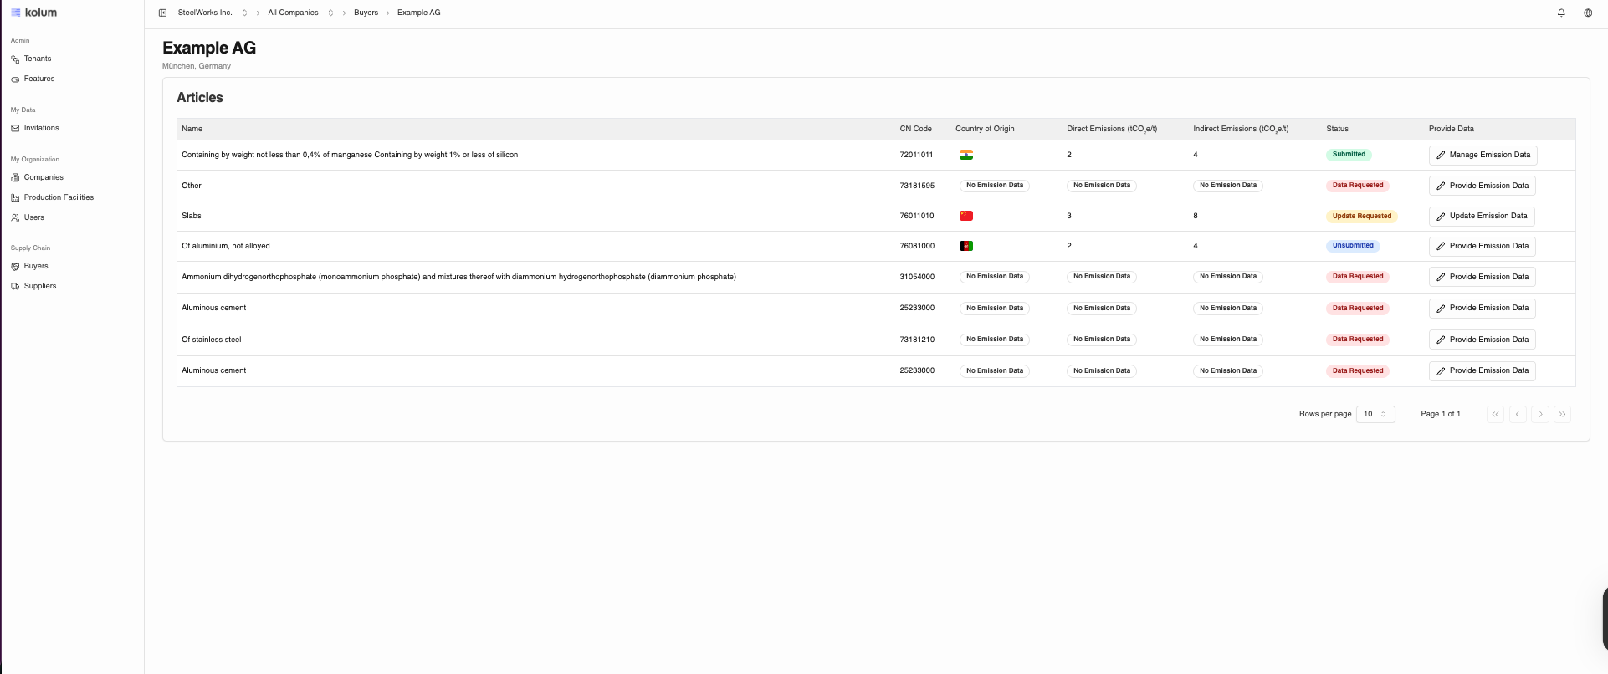Open Production Facilities in sidebar

click(59, 197)
